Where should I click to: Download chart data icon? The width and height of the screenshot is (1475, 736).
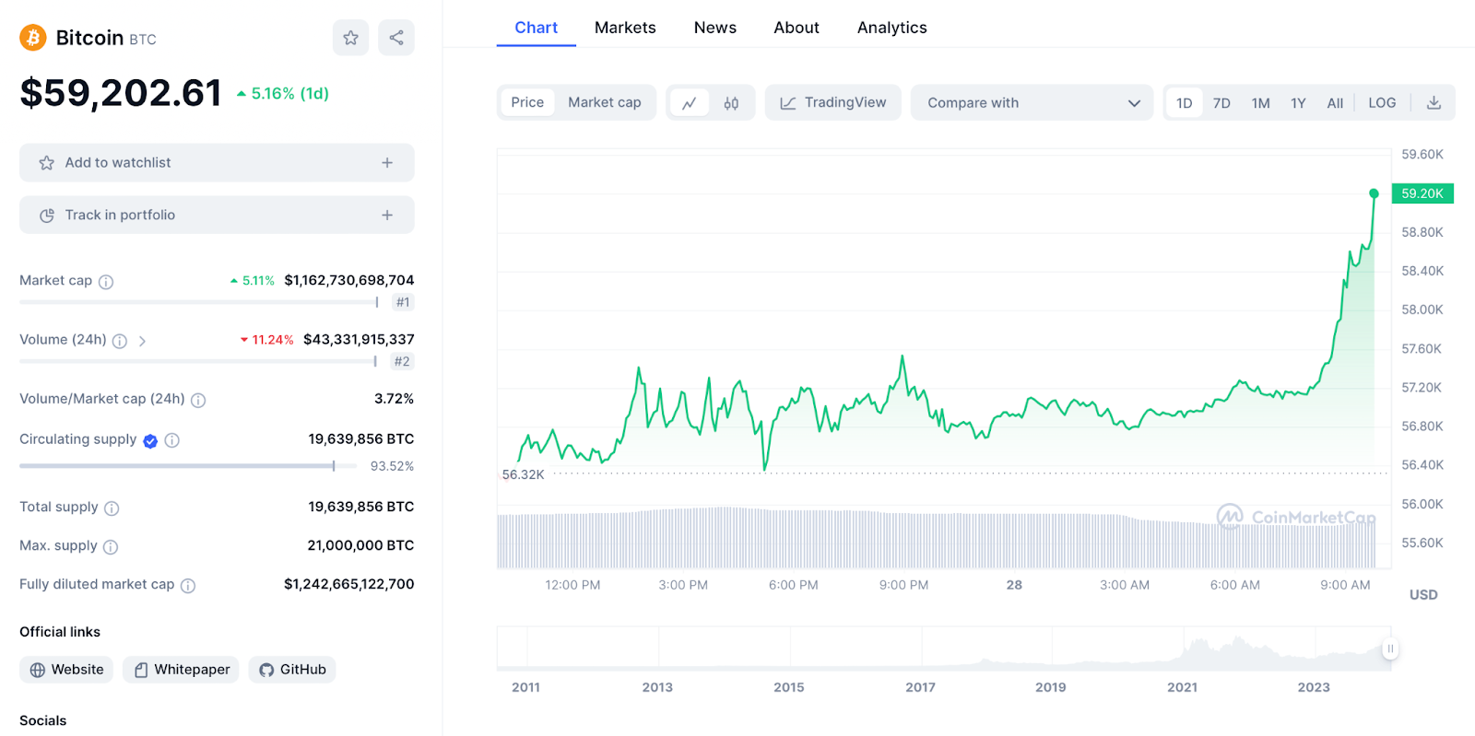(1434, 103)
